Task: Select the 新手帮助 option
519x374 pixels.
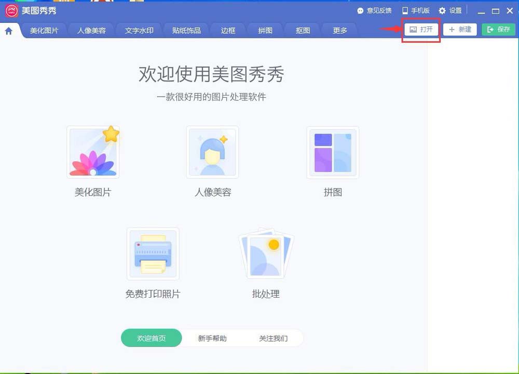Action: (x=212, y=338)
